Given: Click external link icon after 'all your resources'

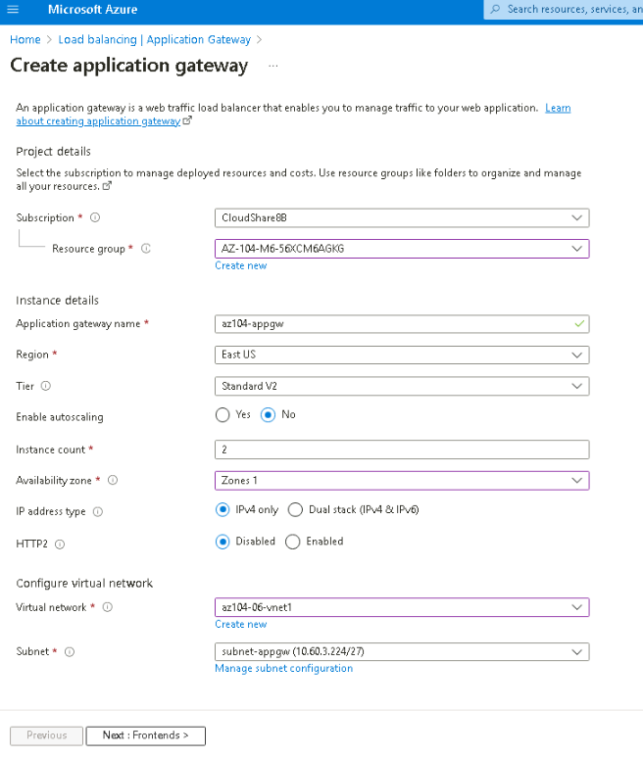Looking at the screenshot, I should tap(107, 186).
